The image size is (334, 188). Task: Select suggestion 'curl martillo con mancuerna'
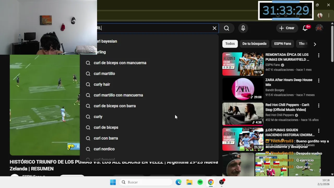149,95
